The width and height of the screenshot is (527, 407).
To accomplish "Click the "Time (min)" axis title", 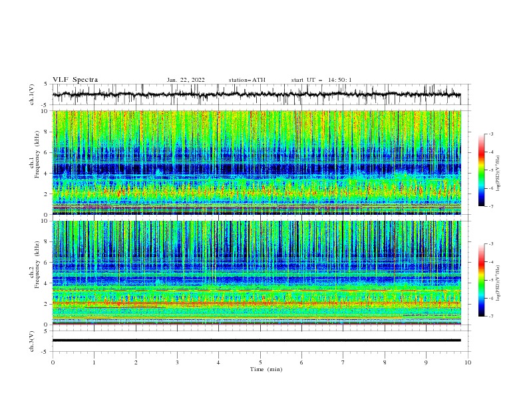I will (266, 369).
